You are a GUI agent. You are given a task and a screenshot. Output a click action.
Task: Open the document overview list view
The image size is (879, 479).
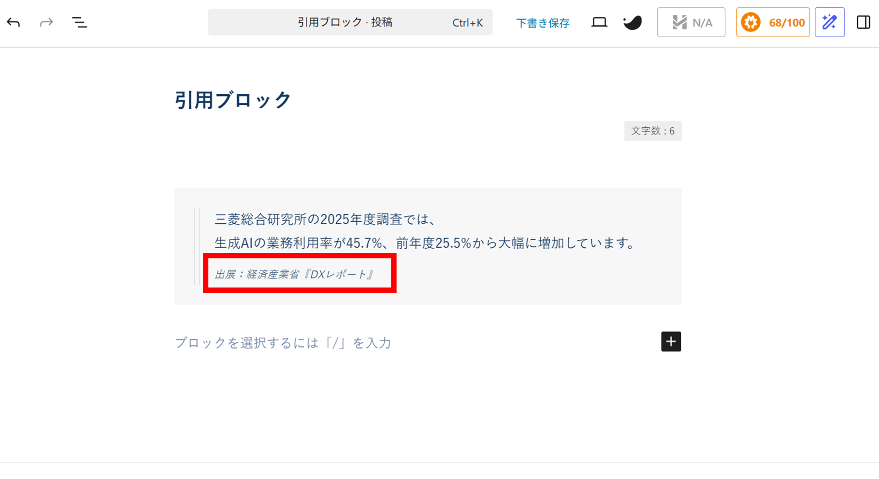point(80,22)
